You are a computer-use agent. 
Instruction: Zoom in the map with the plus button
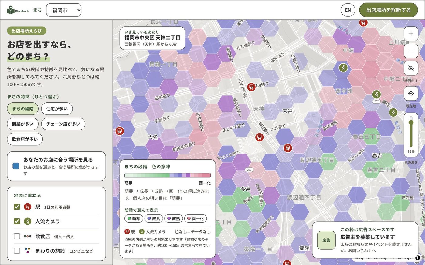click(411, 34)
